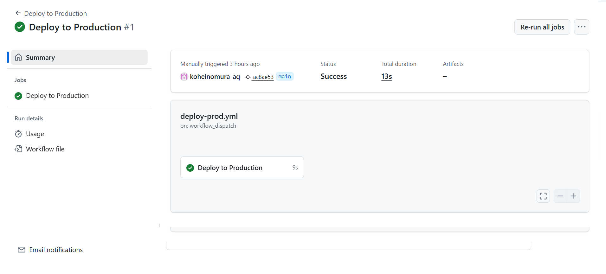Open Deploy to Production job in sidebar
Screen dimensions: 606x274
(57, 96)
